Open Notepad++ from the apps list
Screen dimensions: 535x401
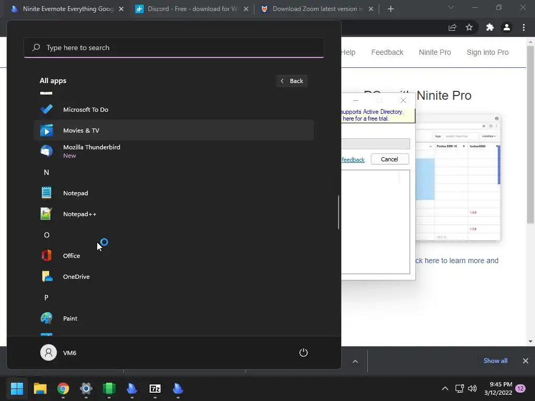pos(173,214)
